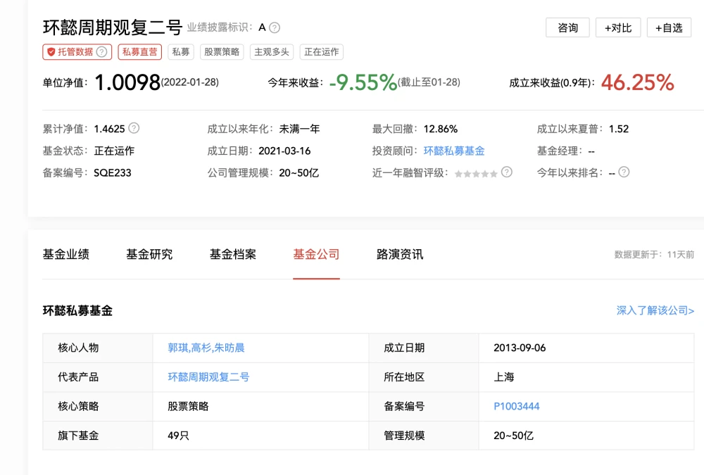Click 成立以来年化 value 未满一年
This screenshot has height=475, width=704.
(x=299, y=129)
